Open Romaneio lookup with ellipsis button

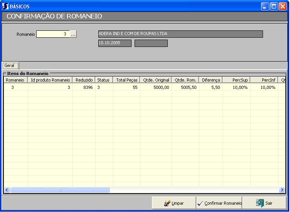73,34
